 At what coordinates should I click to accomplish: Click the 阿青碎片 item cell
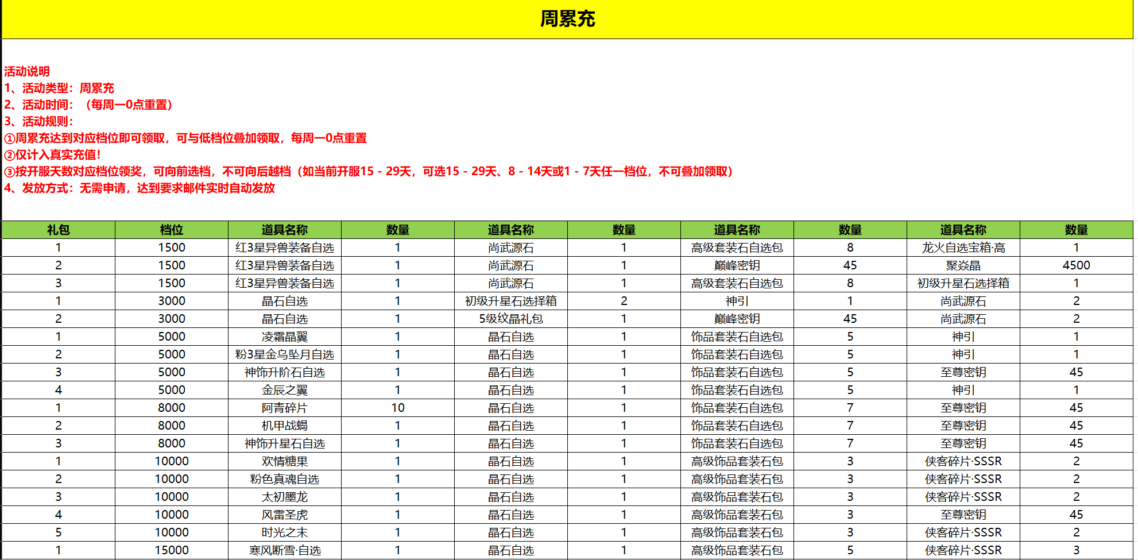point(284,408)
